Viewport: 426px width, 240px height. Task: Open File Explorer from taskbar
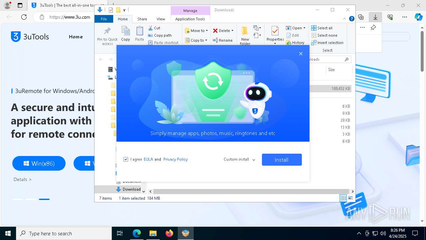pos(153,233)
